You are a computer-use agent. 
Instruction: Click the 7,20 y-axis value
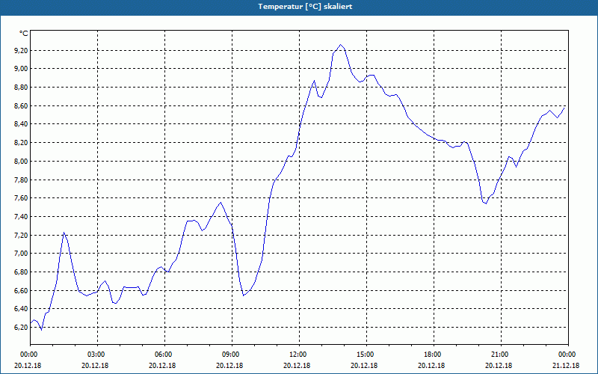pyautogui.click(x=22, y=235)
